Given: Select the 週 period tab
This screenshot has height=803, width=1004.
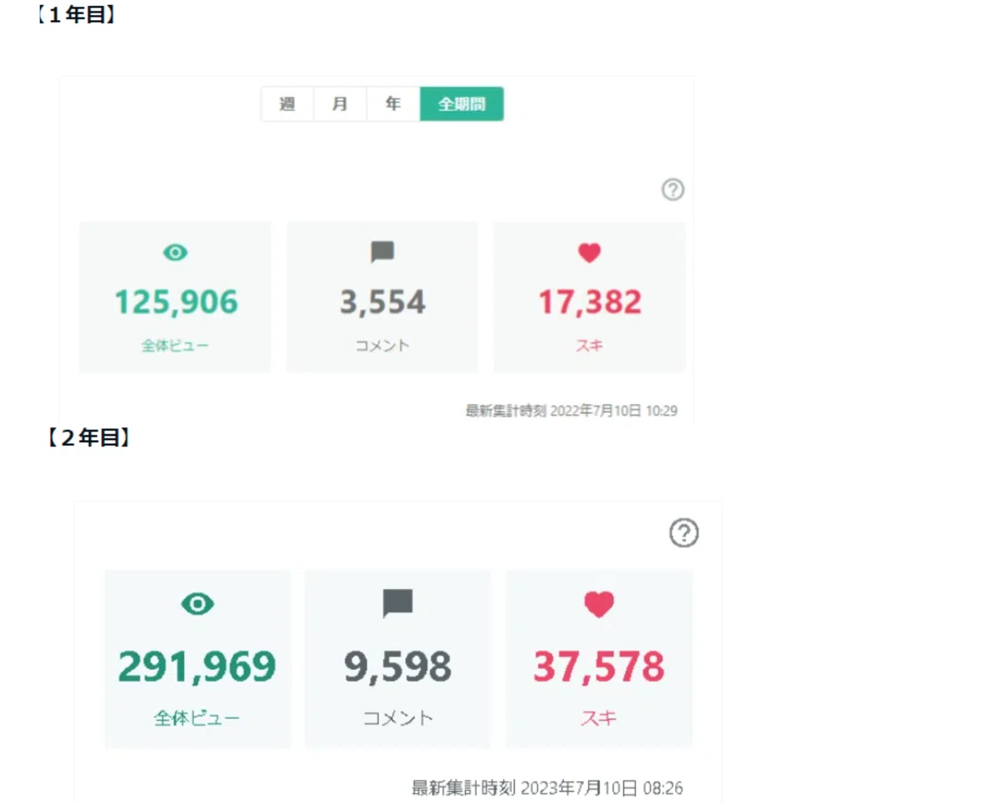Looking at the screenshot, I should tap(287, 105).
